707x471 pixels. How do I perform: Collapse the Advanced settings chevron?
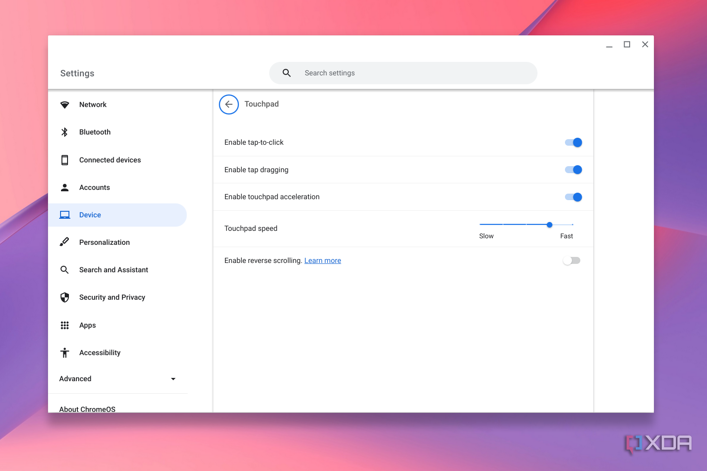[173, 379]
